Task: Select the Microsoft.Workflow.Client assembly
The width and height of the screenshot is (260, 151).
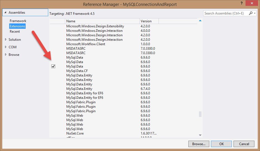Action: tap(123, 44)
